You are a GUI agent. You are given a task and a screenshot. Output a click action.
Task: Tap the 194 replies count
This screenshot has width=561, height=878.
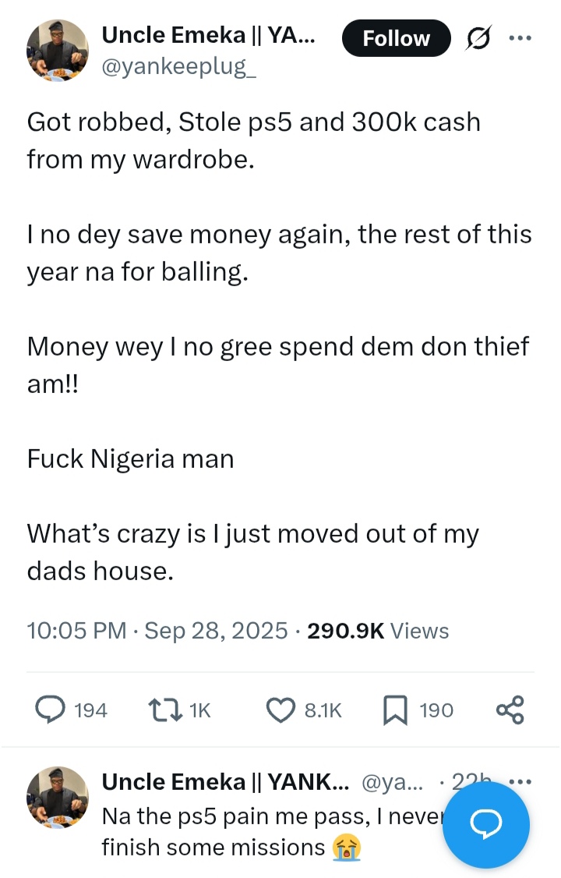[90, 710]
